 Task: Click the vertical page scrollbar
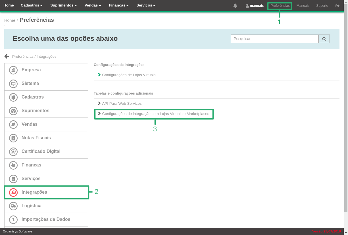pos(346,113)
